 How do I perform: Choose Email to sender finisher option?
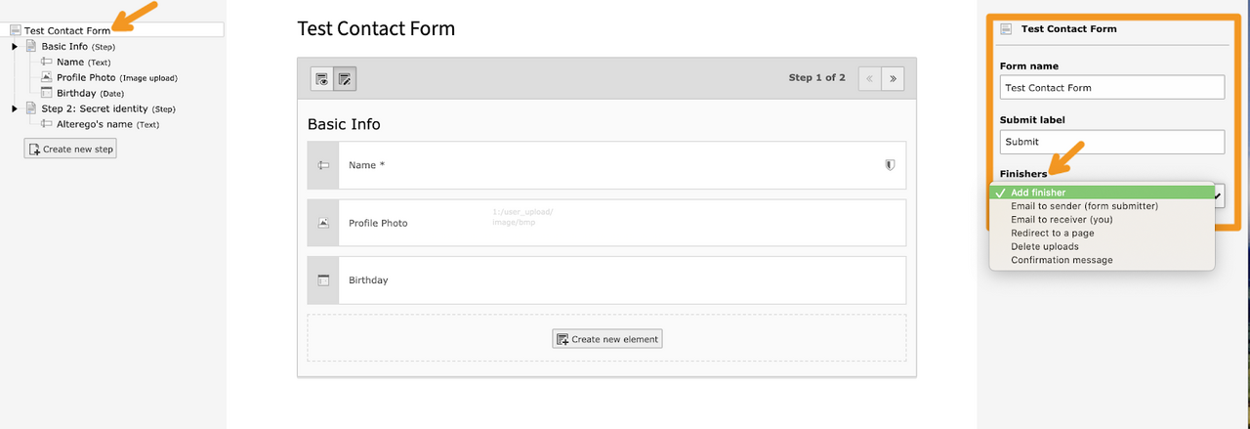(1084, 206)
